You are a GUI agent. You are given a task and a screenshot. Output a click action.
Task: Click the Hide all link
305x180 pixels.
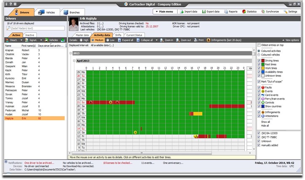[x=265, y=126]
